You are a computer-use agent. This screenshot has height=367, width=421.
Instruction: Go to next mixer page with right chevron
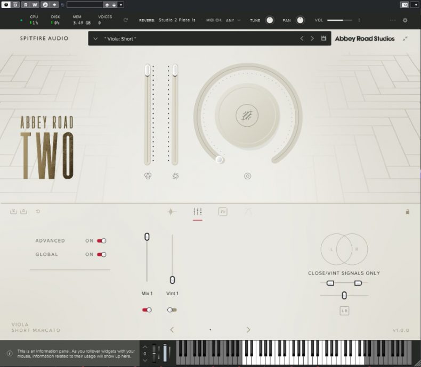click(x=248, y=330)
